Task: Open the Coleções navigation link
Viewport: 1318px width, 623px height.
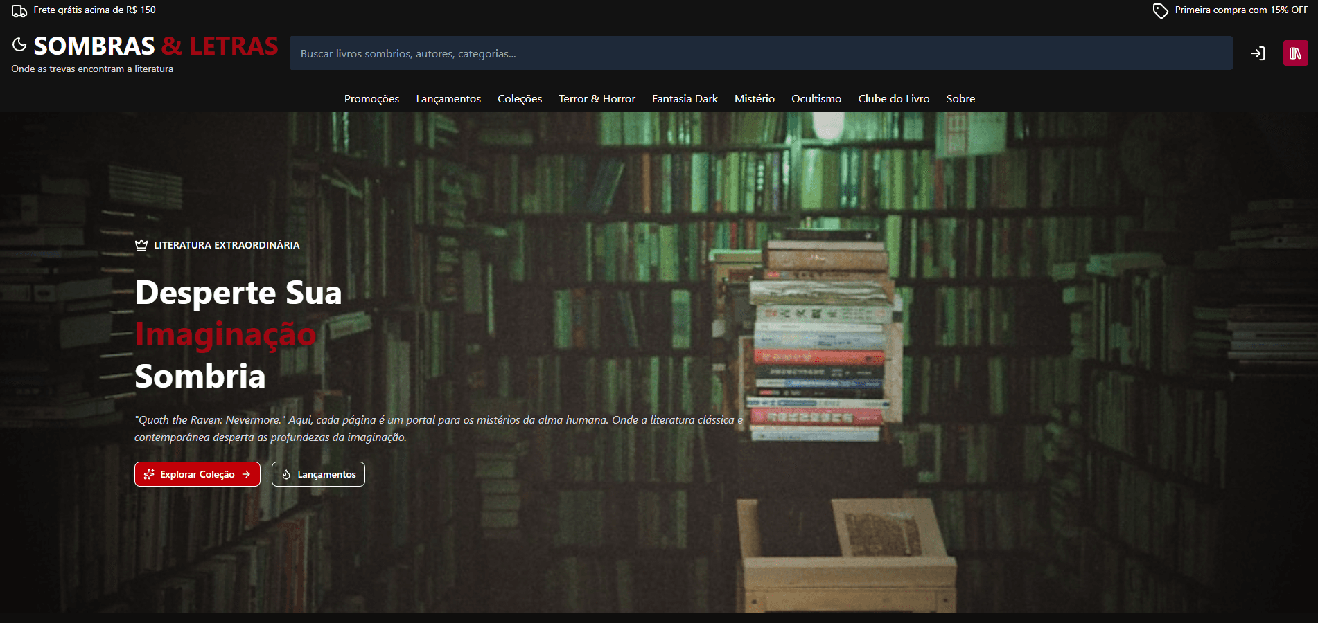Action: click(520, 99)
